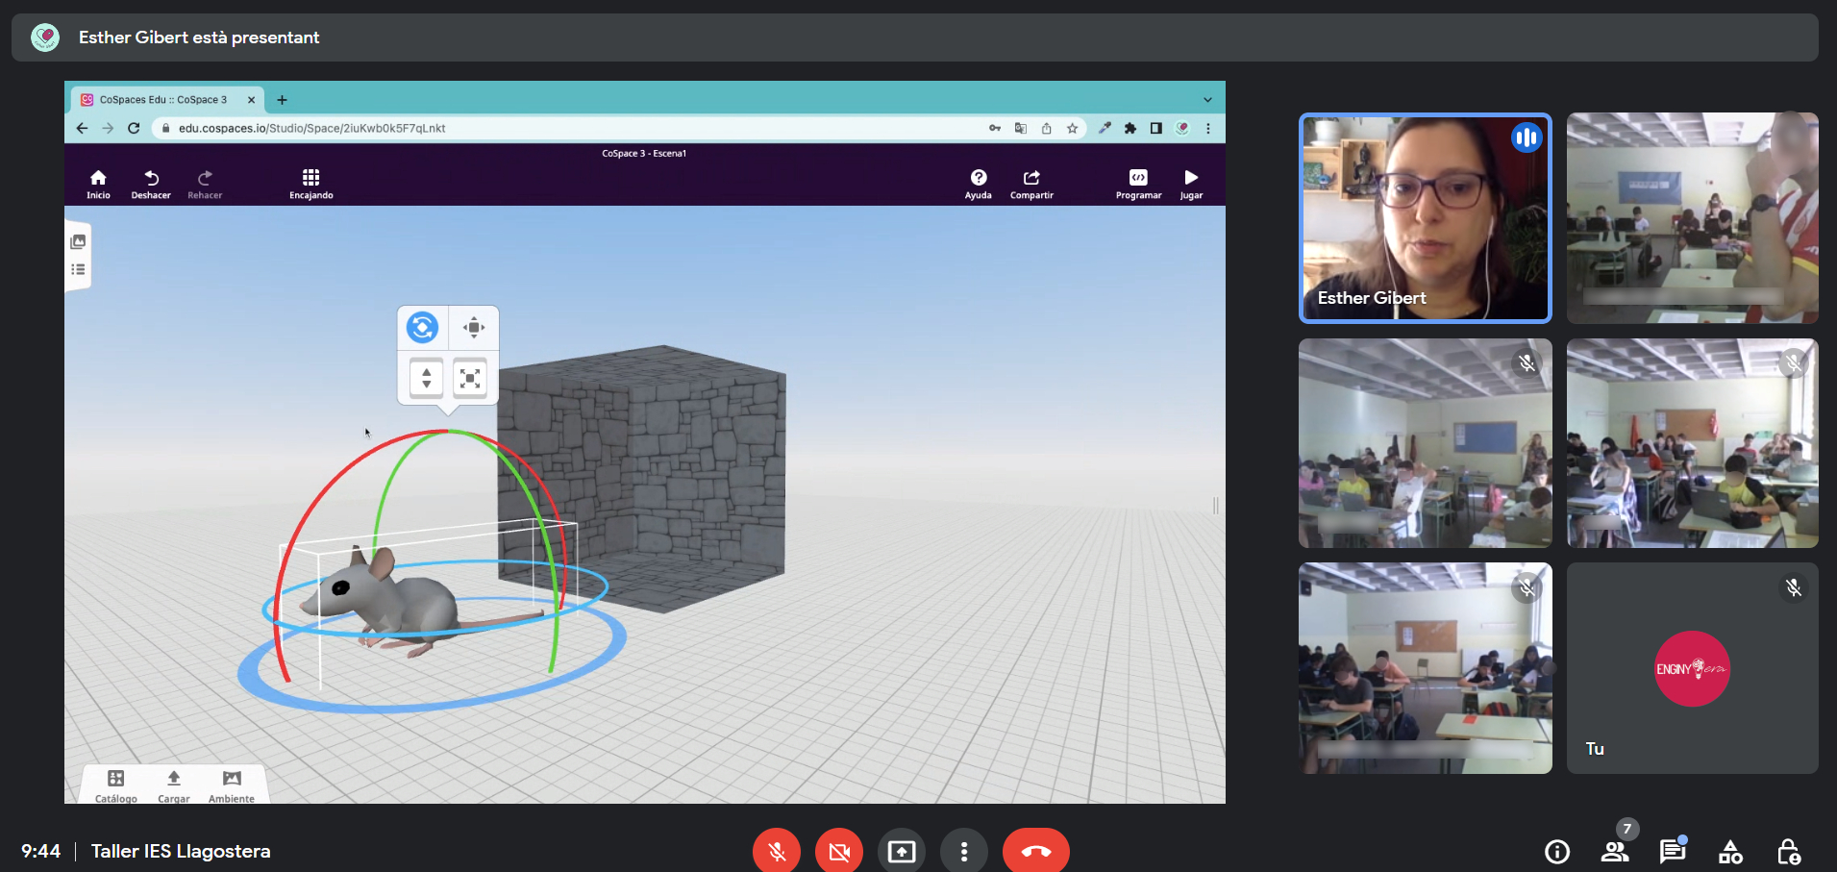Image resolution: width=1837 pixels, height=872 pixels.
Task: Show the participants list
Action: click(x=1615, y=852)
